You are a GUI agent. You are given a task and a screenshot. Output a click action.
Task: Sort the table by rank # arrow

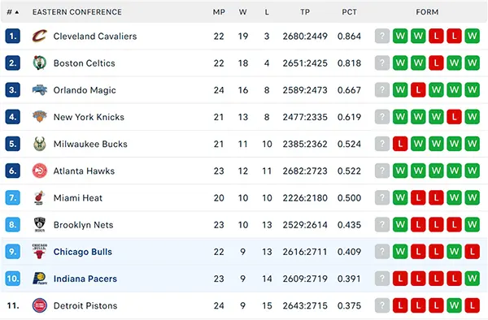point(13,12)
